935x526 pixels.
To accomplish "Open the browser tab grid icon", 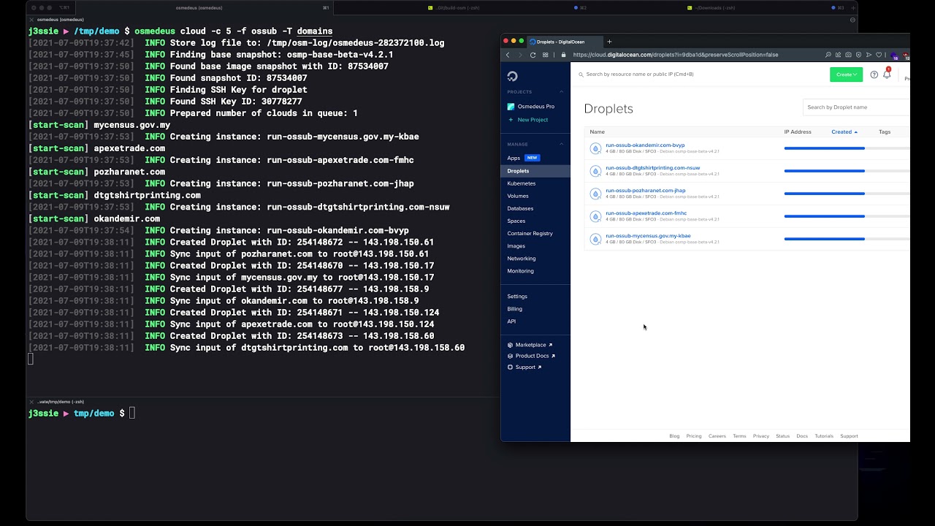I will [545, 55].
